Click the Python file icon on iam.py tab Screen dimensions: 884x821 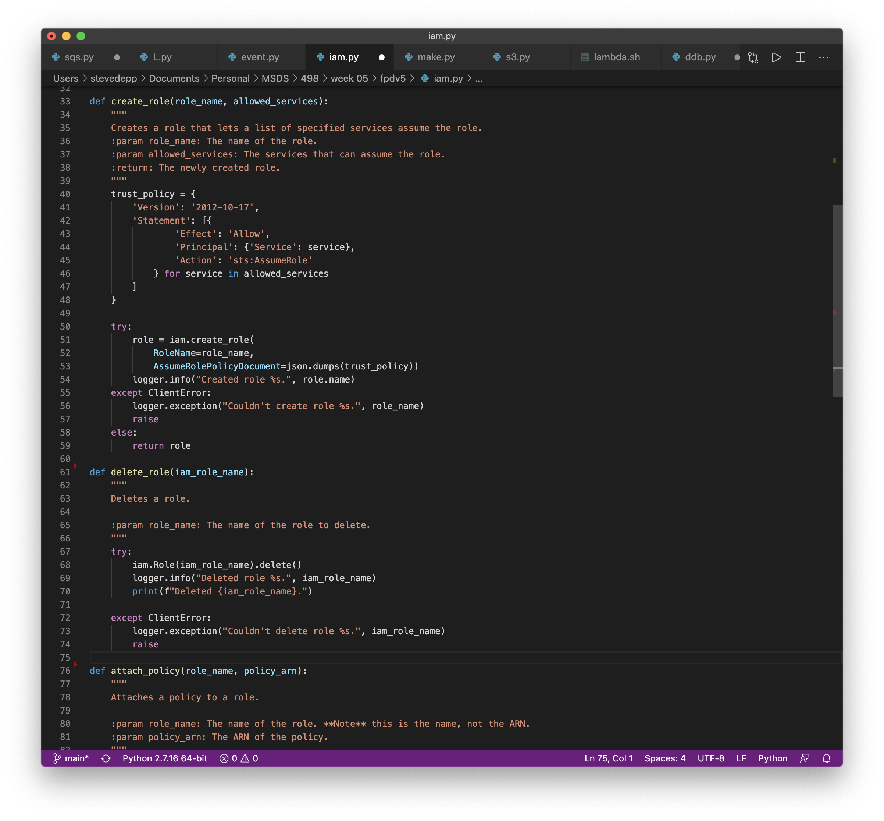pos(321,57)
